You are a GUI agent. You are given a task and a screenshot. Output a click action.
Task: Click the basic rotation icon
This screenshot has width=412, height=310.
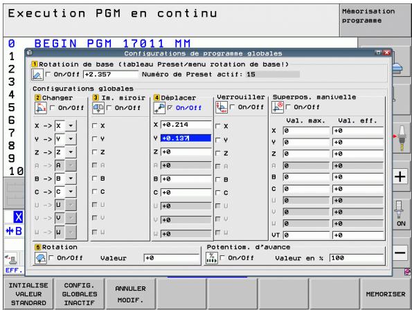37,75
